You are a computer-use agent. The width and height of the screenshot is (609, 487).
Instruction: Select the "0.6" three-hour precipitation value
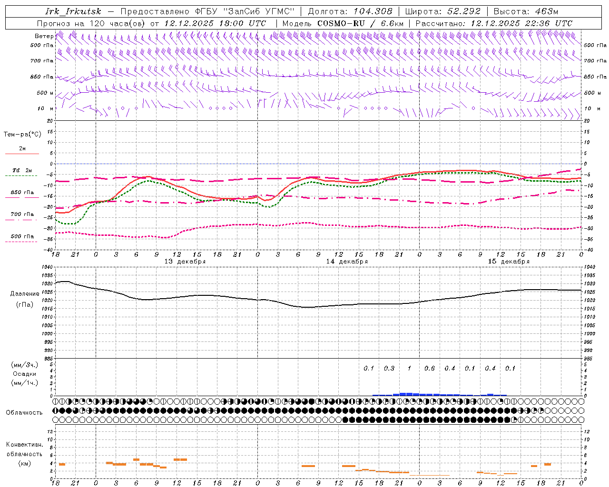[430, 369]
